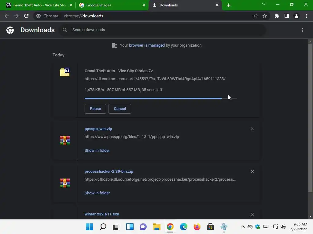Switch to the Google Images tab
The height and width of the screenshot is (234, 313).
coord(112,5)
